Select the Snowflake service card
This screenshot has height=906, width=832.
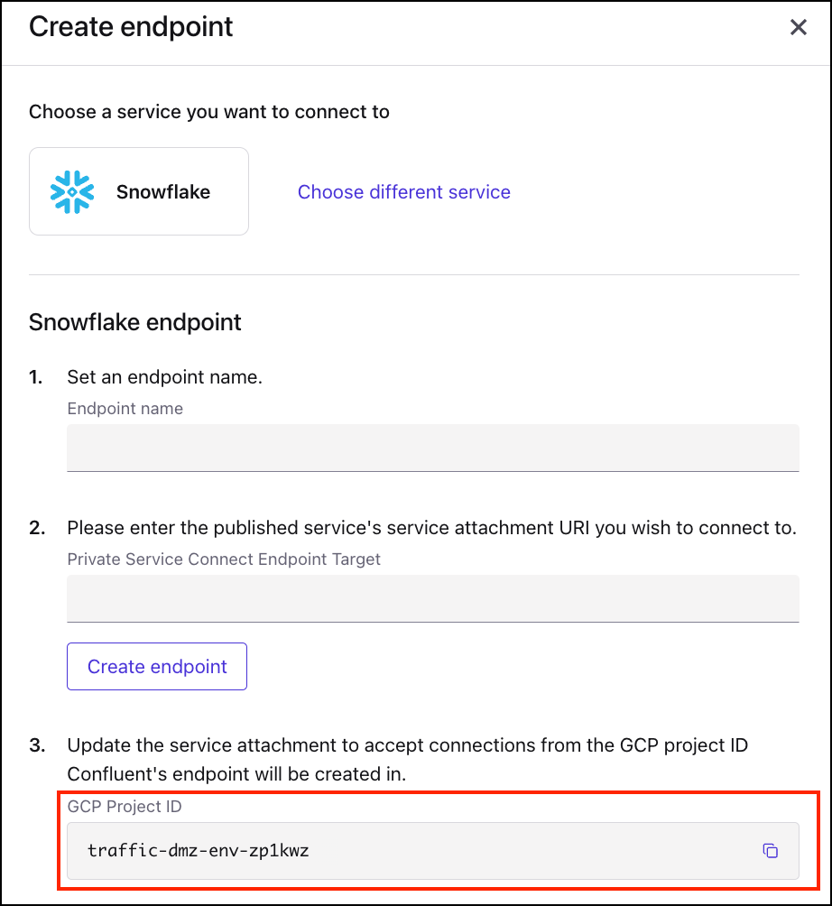pyautogui.click(x=139, y=191)
